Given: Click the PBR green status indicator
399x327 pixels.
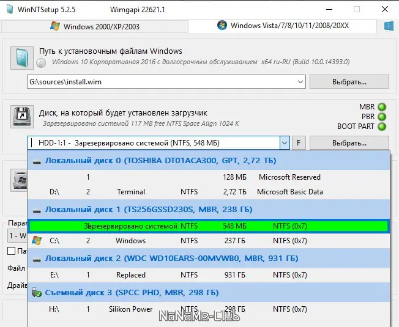Looking at the screenshot, I should point(382,117).
